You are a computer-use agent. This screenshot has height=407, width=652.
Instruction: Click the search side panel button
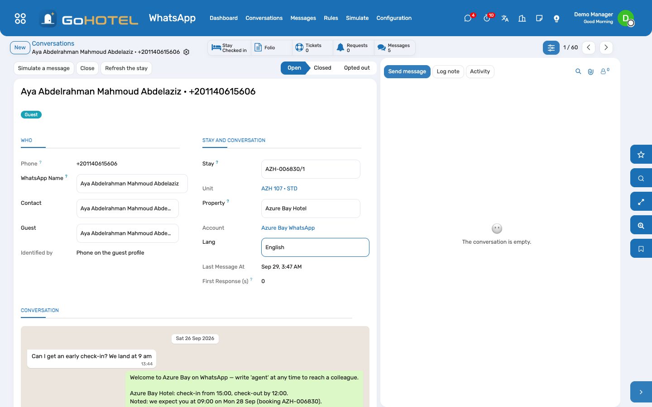coord(641,178)
